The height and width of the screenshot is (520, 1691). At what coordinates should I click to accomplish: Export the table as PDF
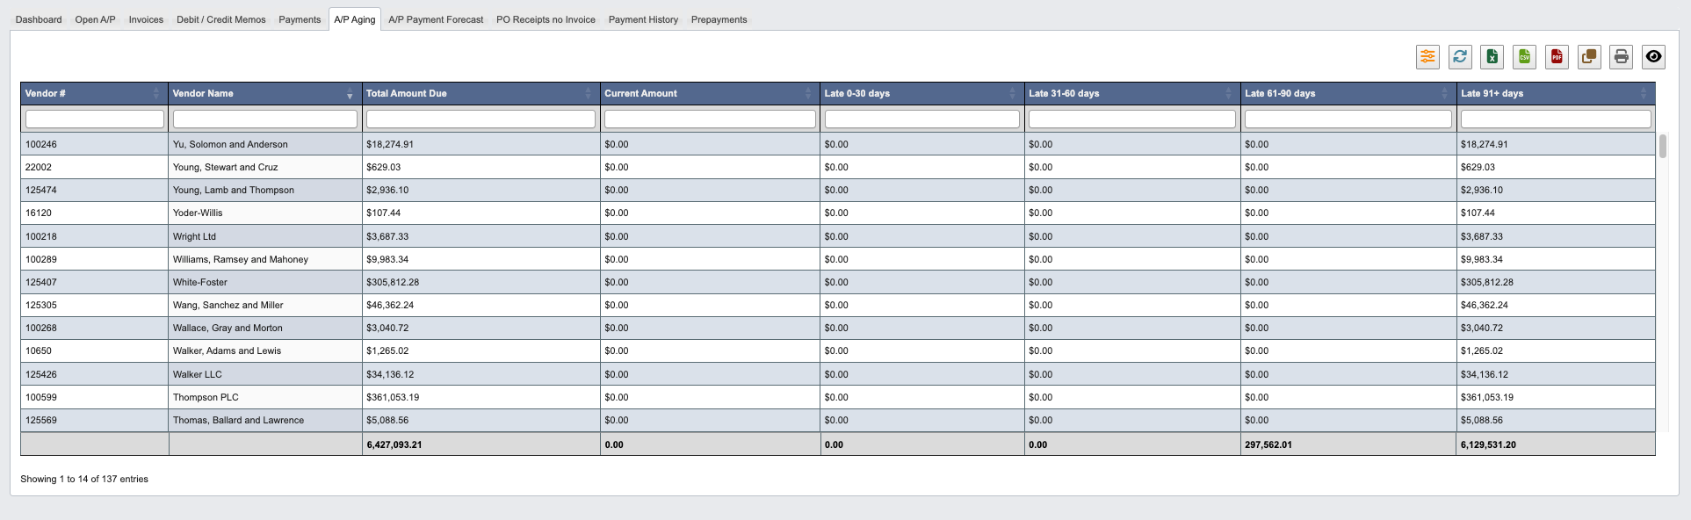(x=1557, y=57)
